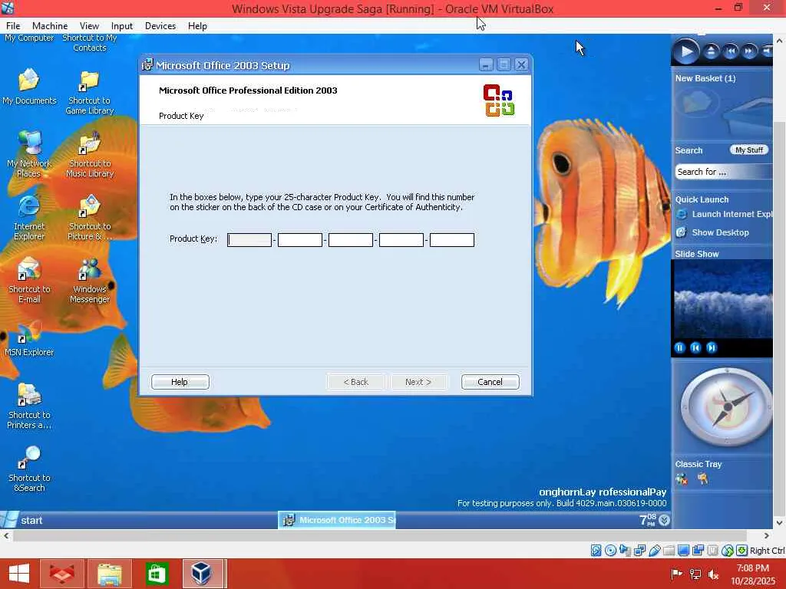The height and width of the screenshot is (589, 786).
Task: Click the fourth Product Key box
Action: [x=401, y=240]
